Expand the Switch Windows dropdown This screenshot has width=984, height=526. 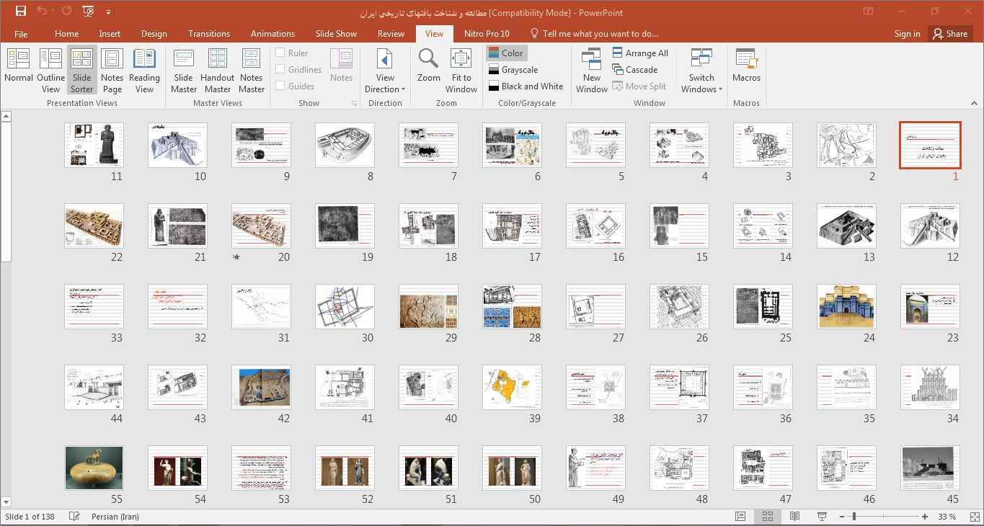(701, 84)
